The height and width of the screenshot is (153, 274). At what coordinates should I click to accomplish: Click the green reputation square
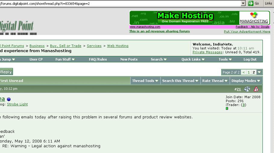point(227,108)
